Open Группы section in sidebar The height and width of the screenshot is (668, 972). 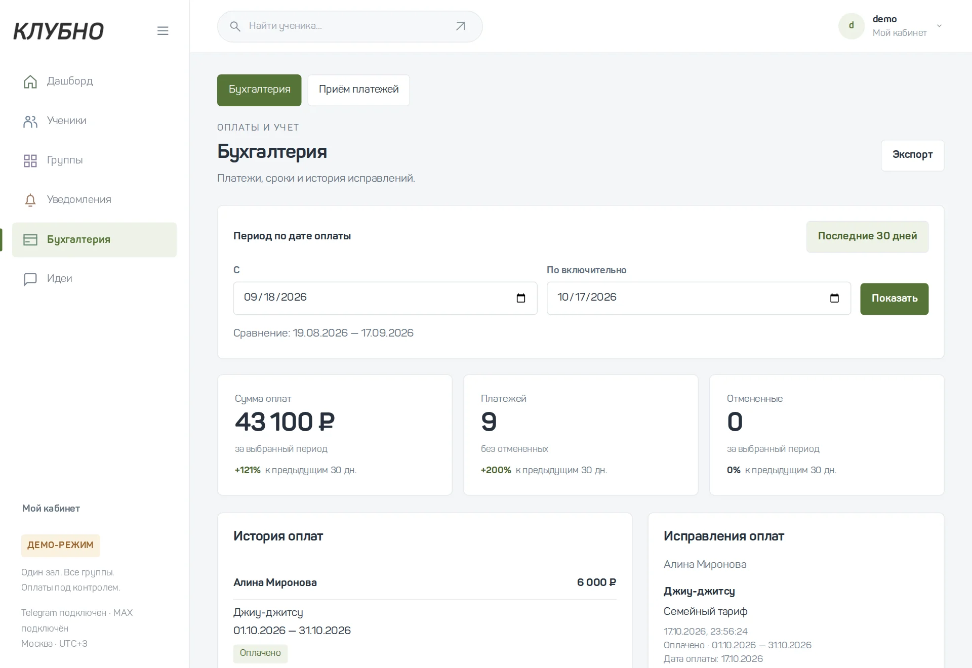click(x=94, y=160)
